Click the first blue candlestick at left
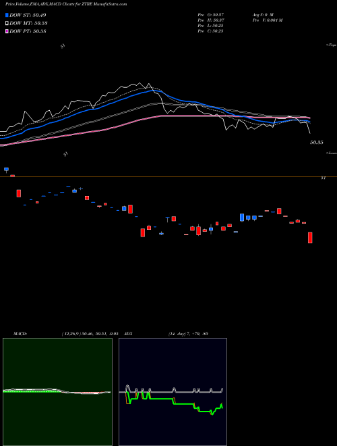 [x=6, y=170]
